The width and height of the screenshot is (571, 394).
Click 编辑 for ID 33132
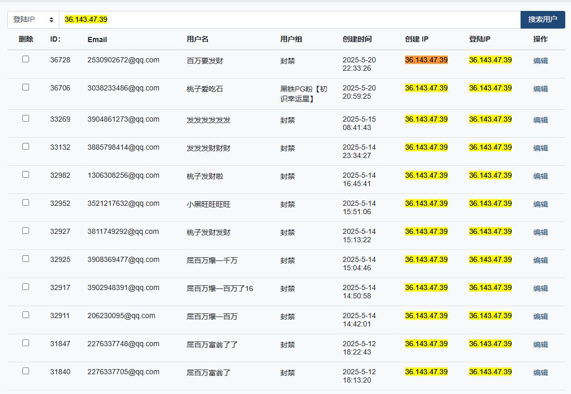click(x=540, y=148)
